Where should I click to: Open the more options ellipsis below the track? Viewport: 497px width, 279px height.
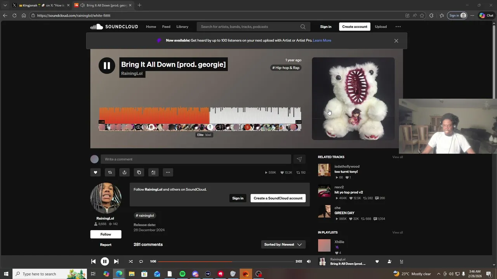coord(168,172)
